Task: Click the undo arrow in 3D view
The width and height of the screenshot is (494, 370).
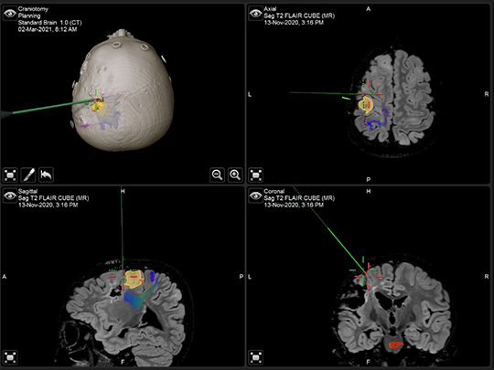Action: point(46,174)
